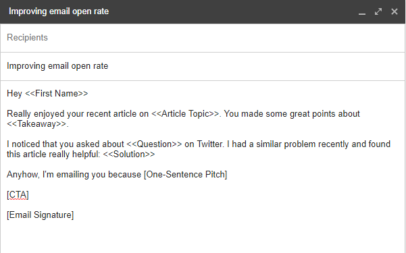Click the compose window title bar text
Viewport: 406px width, 253px height.
pos(59,11)
